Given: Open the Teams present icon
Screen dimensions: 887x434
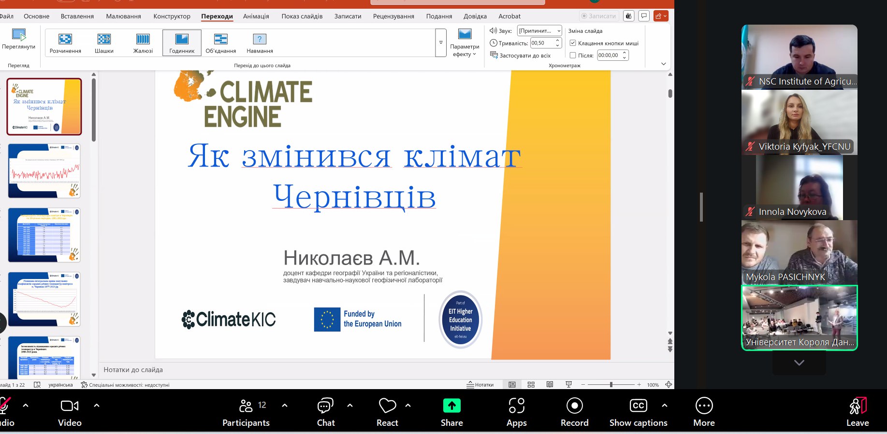Looking at the screenshot, I should (628, 16).
